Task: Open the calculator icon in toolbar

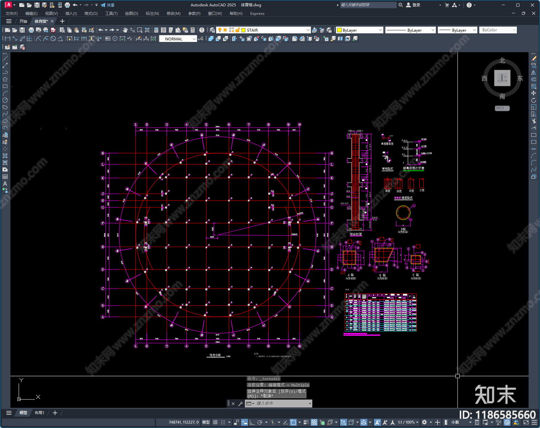Action: [193, 30]
